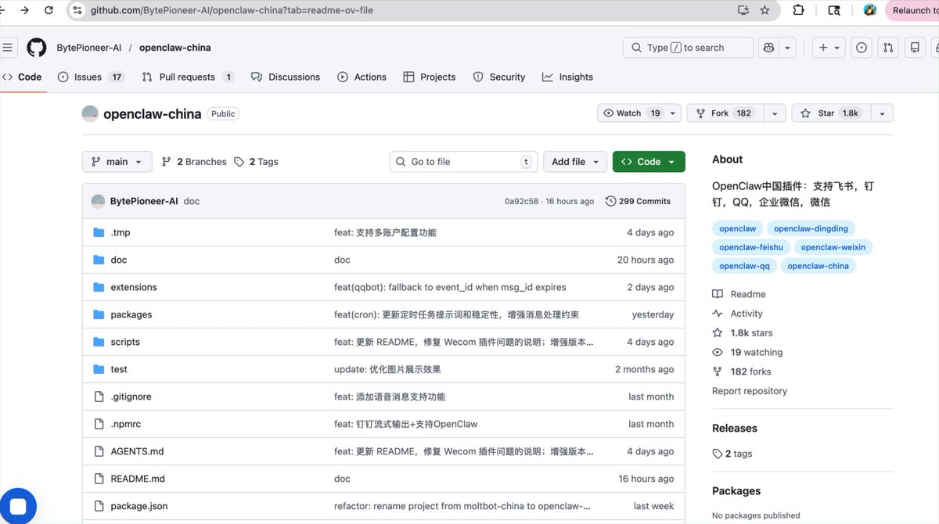Open the issues icon in top header
Viewport: 939px width, 524px height.
[862, 48]
